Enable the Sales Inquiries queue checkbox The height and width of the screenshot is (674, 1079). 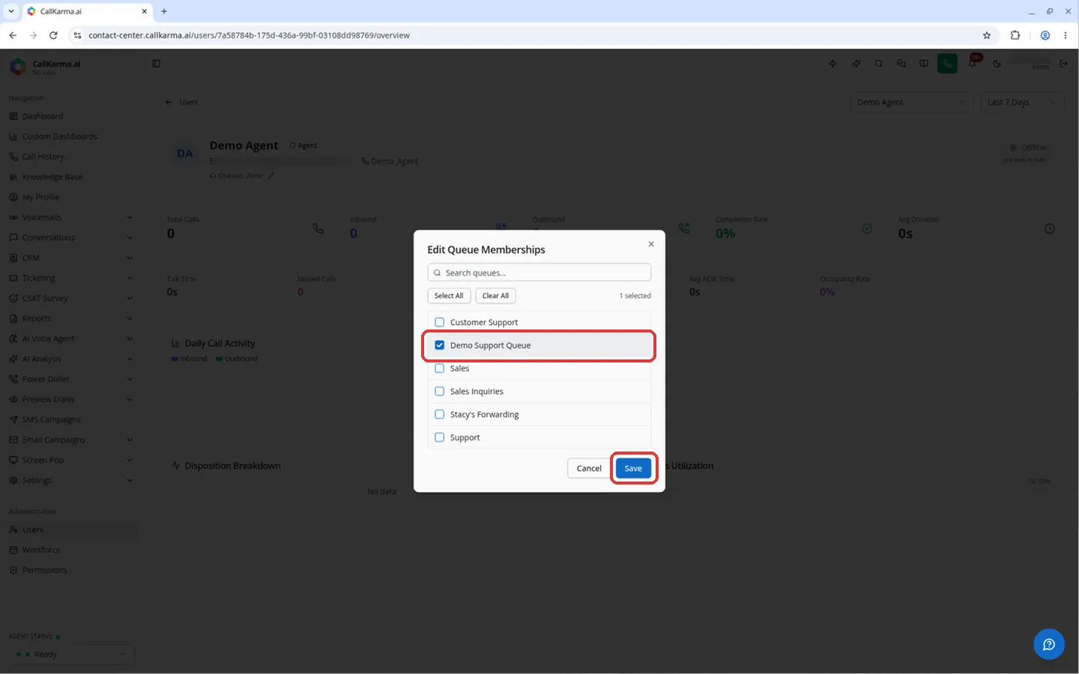coord(440,391)
